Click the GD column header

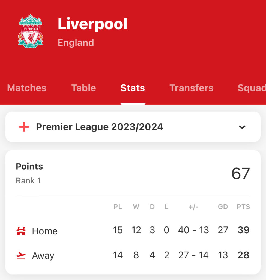(x=223, y=207)
